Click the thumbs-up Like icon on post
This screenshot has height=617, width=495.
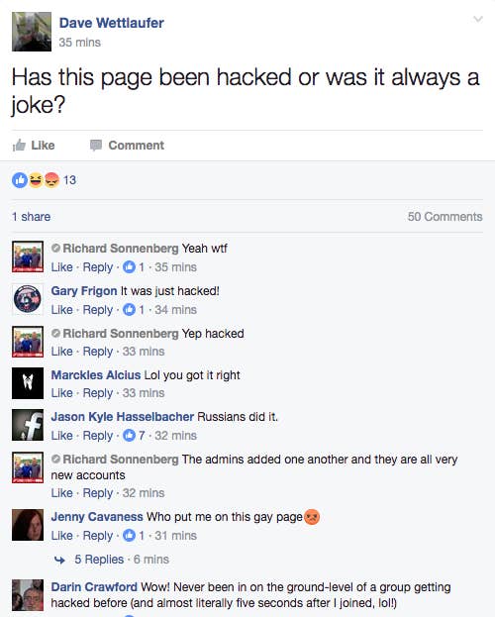coord(19,146)
